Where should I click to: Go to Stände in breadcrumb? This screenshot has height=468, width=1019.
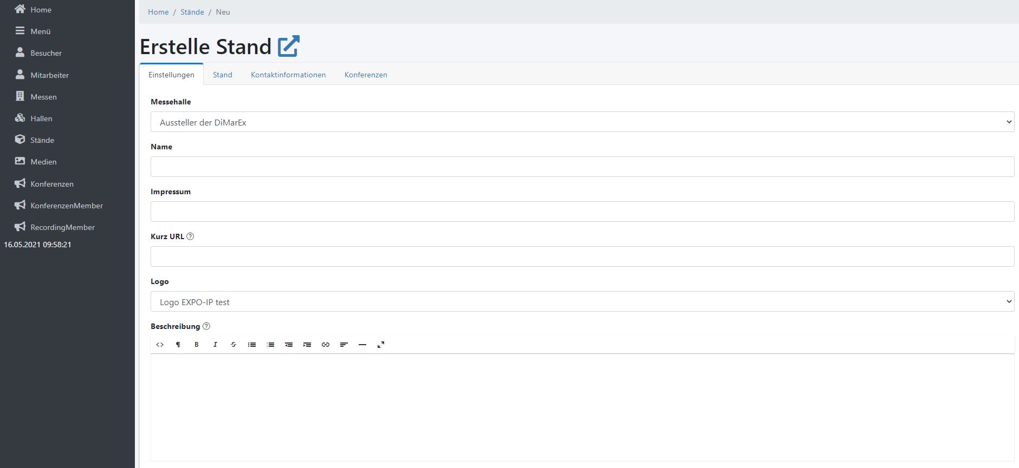pos(192,12)
